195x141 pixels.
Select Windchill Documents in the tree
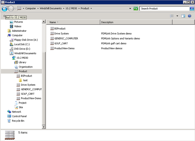coord(25,53)
